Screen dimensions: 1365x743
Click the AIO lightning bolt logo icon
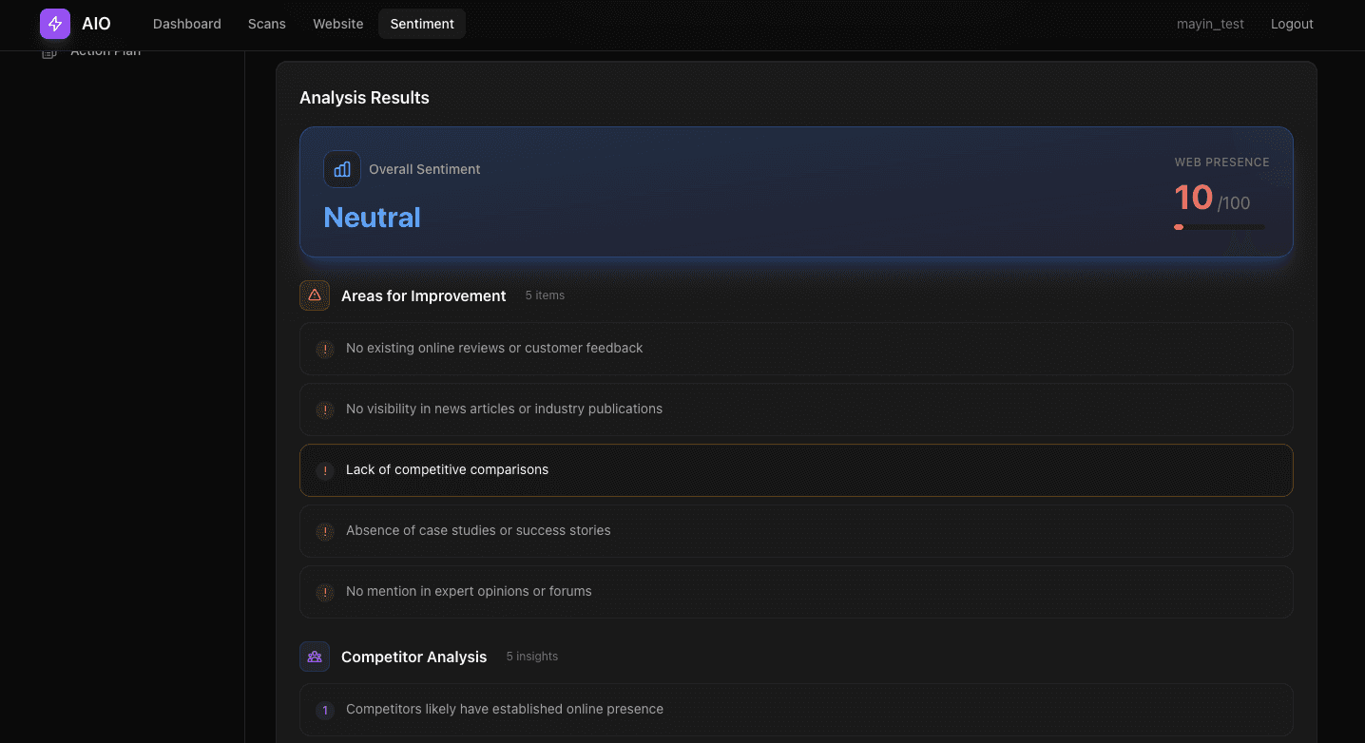[54, 24]
